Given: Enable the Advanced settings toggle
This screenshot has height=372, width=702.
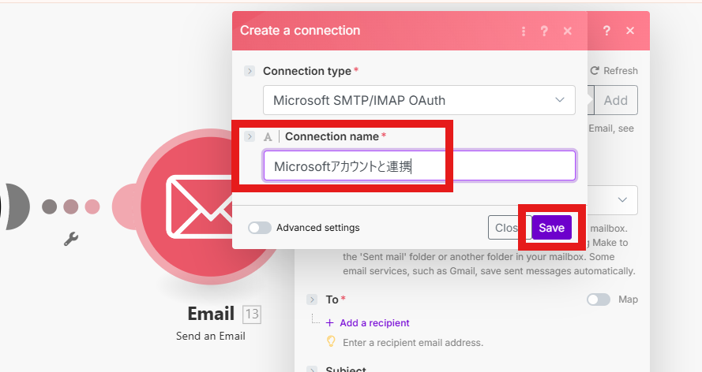Looking at the screenshot, I should 260,228.
